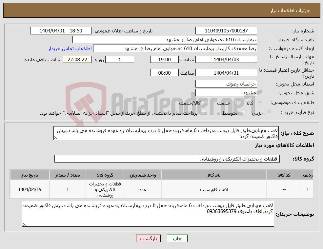The width and height of the screenshot is (323, 249).
Task: Click the validity time 08:00 field
Action: click(164, 73)
